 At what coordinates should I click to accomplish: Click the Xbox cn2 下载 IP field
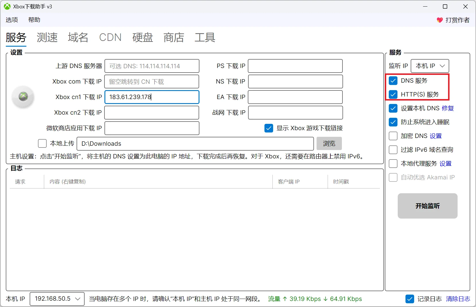(x=152, y=113)
